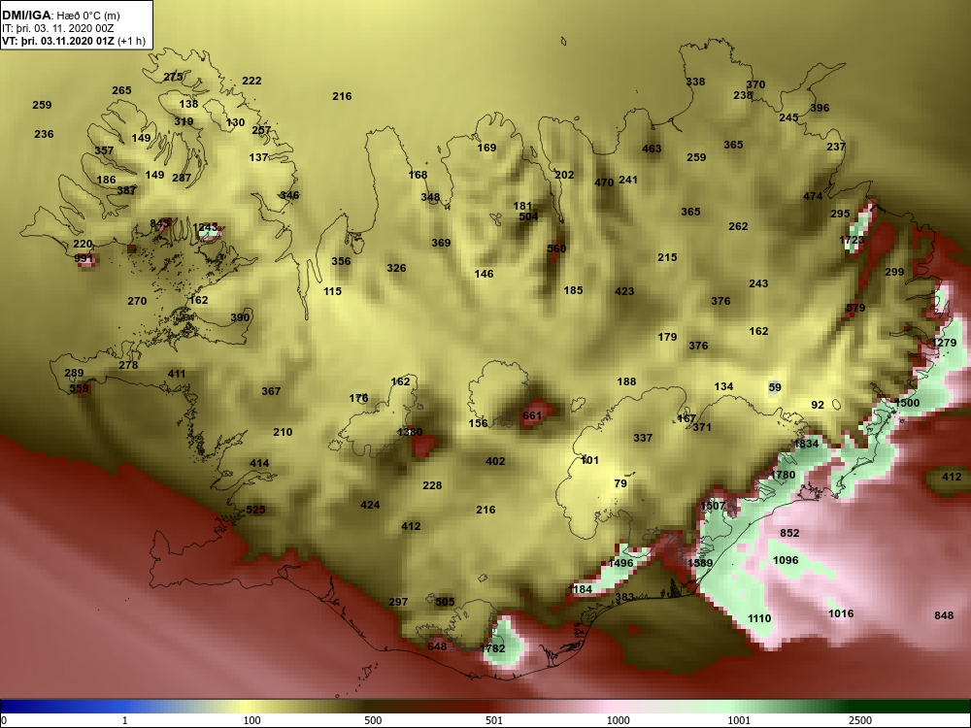
Task: Click the map value '367'
Action: click(271, 391)
